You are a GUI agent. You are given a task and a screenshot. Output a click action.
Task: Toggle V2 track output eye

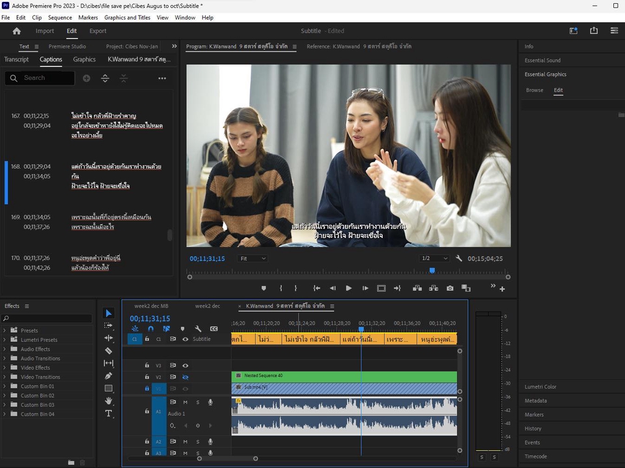(186, 377)
